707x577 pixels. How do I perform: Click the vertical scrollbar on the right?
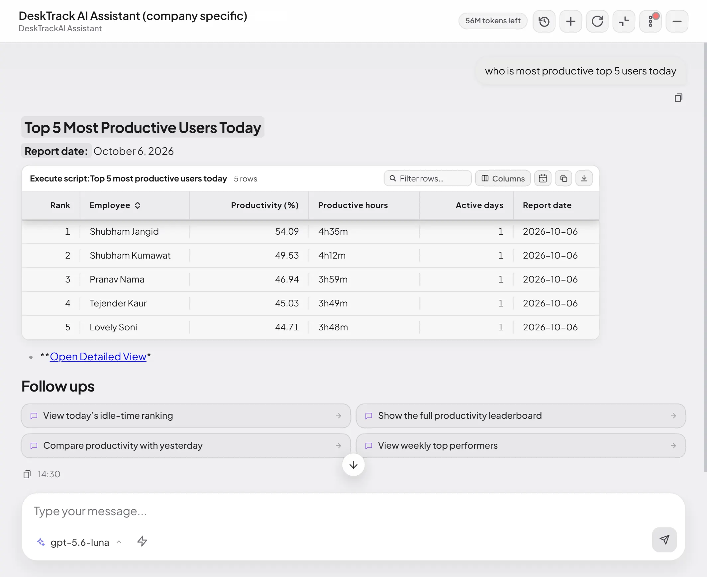705,258
